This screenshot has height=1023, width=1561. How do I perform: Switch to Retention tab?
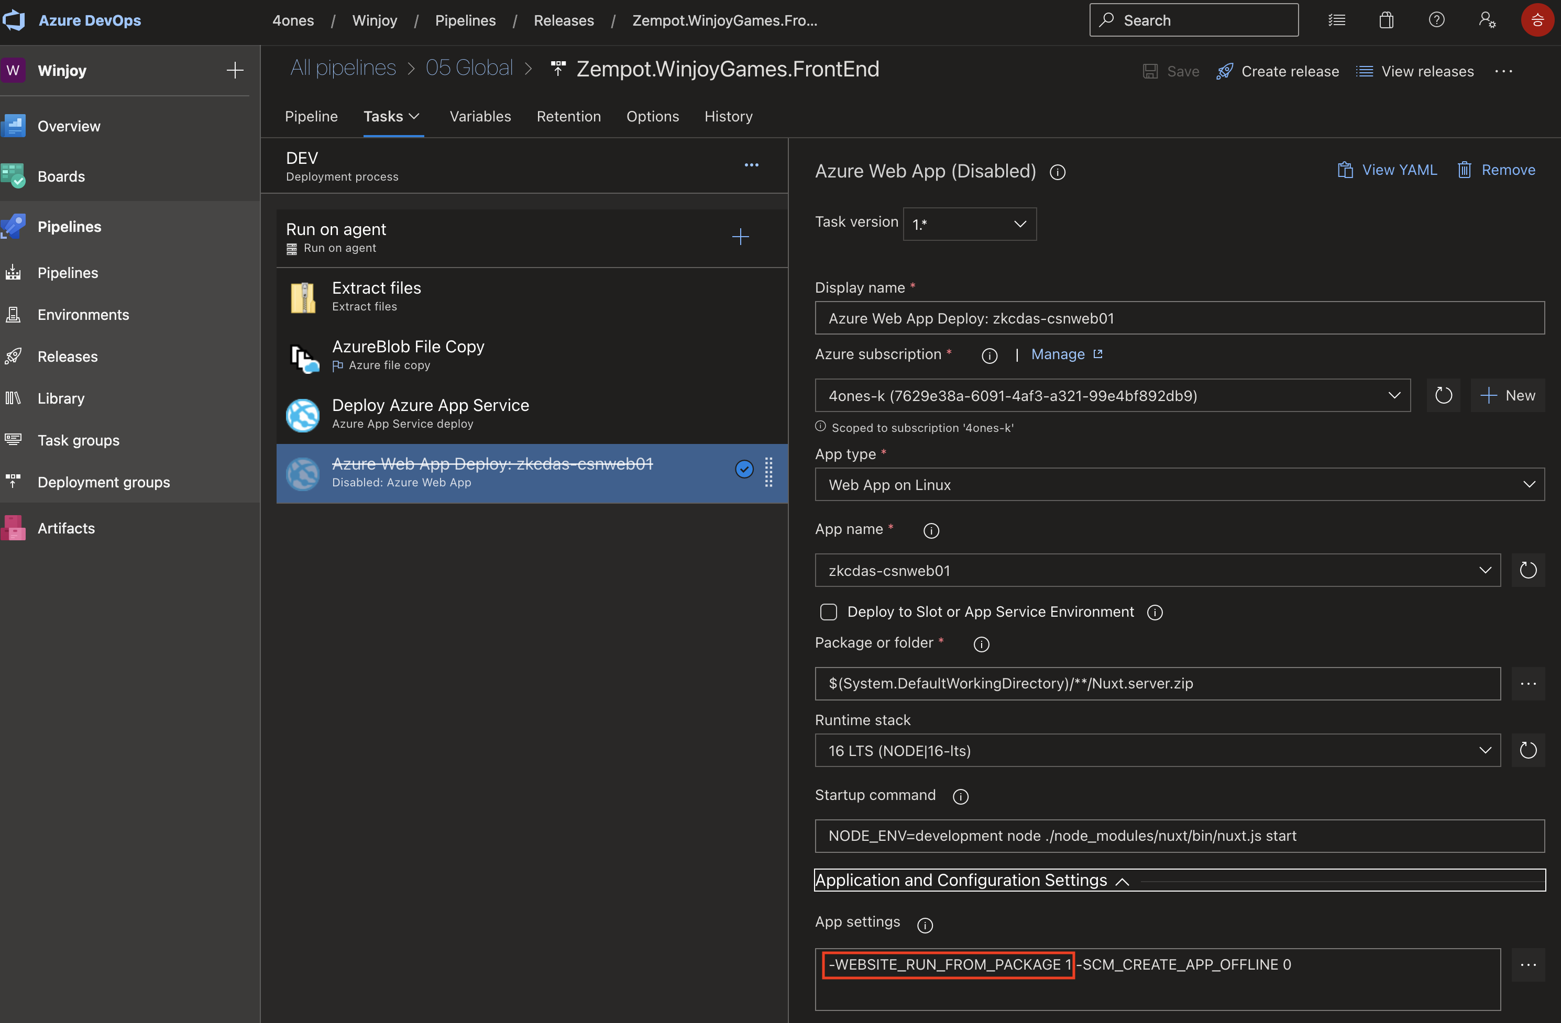point(569,116)
